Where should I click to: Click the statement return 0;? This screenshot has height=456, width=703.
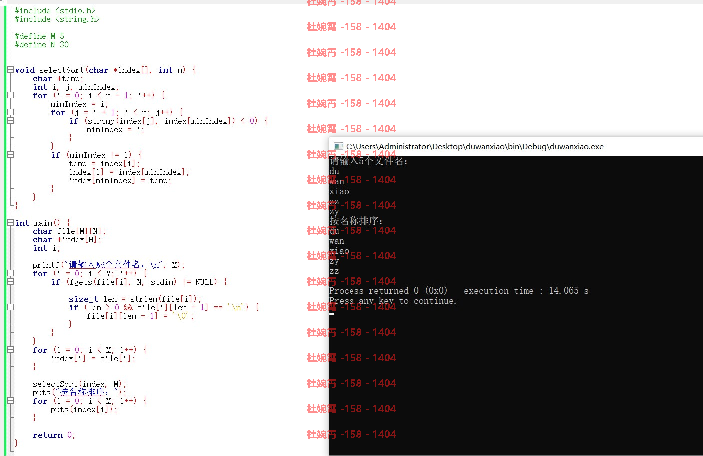[54, 435]
